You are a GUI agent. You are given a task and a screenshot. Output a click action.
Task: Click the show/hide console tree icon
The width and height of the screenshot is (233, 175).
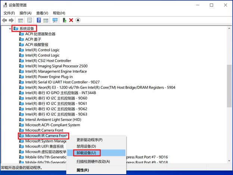click(21, 20)
